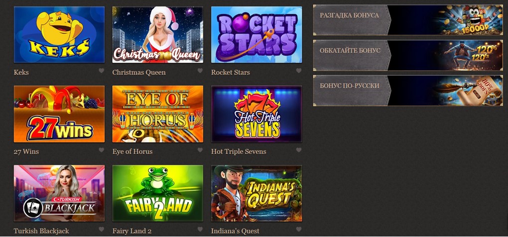Launch Christmas Queen slot thumbnail

tap(158, 35)
